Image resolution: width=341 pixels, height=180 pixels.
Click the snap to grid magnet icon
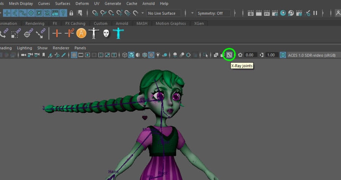(x=95, y=13)
